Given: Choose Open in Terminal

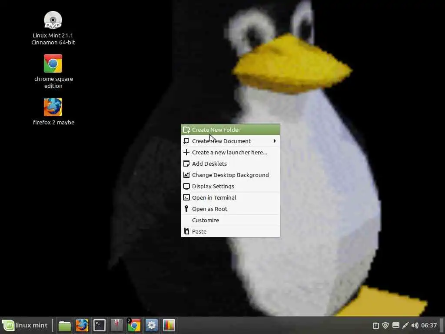Looking at the screenshot, I should tap(230, 198).
